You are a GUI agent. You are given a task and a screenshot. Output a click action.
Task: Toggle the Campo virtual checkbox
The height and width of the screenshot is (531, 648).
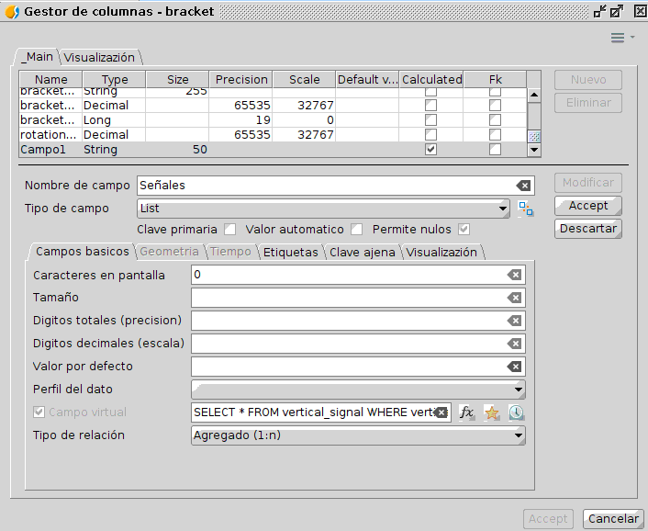coord(39,412)
